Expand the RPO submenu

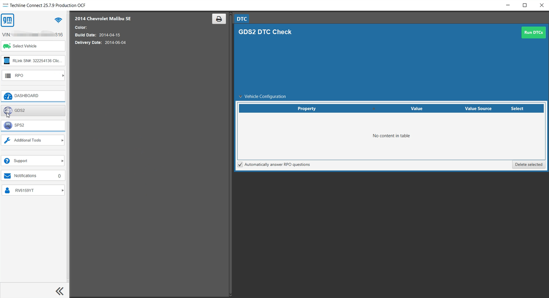coord(33,76)
